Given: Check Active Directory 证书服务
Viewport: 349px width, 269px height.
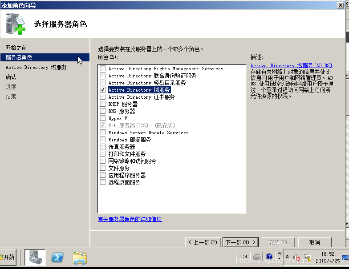Looking at the screenshot, I should coord(102,97).
